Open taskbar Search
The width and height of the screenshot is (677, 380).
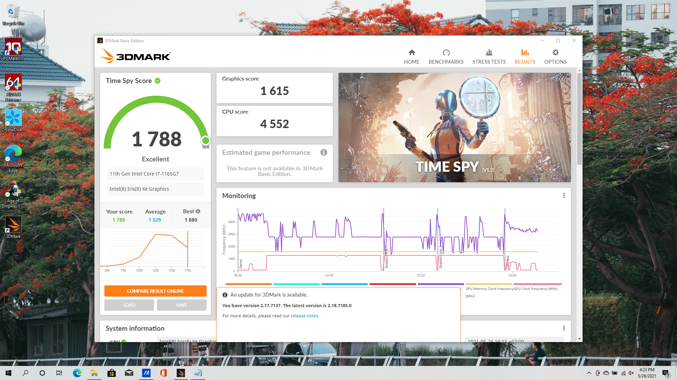click(25, 373)
